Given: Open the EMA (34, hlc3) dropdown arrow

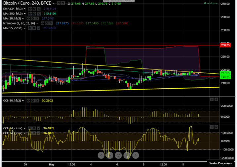Looking at the screenshot, I should pos(24,9).
